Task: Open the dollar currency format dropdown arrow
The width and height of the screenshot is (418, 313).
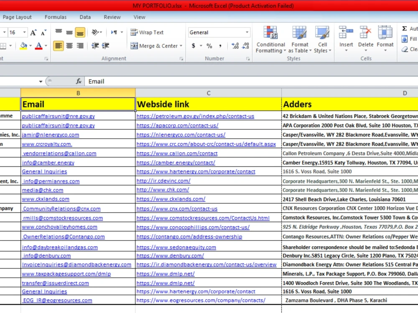Action: coord(201,46)
